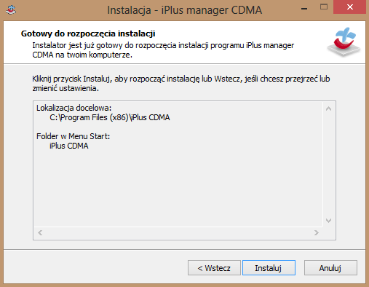
Task: Click the window title 'Instalacja - iPlus manager CDMA'
Action: [x=185, y=10]
